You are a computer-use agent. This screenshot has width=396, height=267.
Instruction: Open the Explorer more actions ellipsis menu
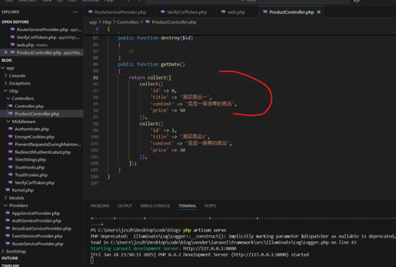76,12
